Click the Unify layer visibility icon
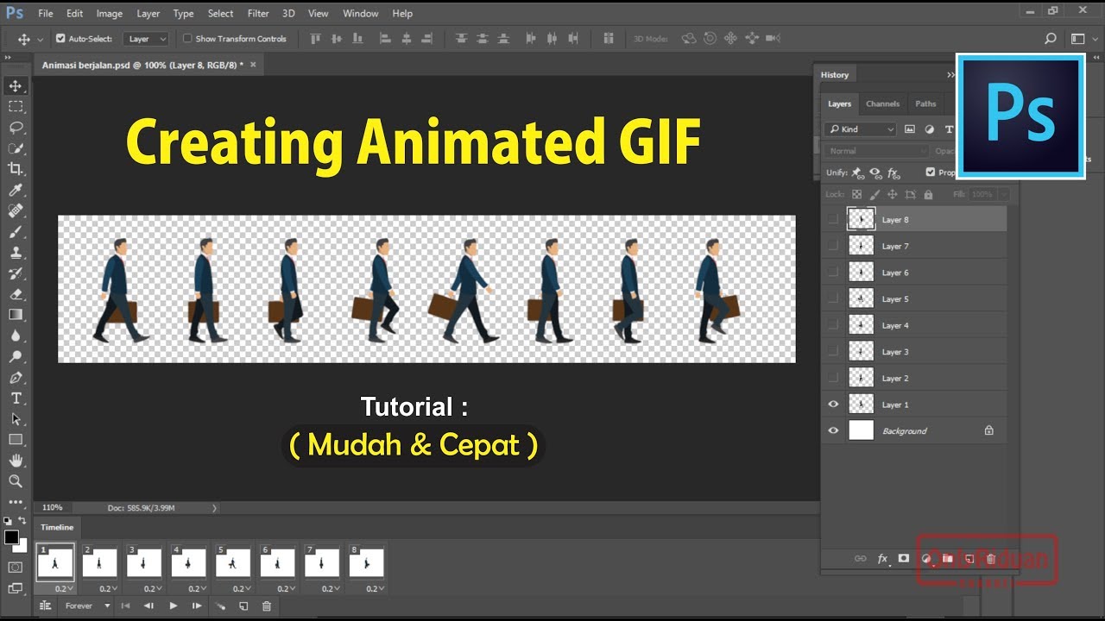This screenshot has width=1105, height=621. coord(875,172)
